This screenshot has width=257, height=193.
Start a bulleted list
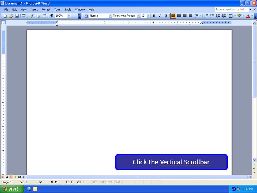[212, 16]
